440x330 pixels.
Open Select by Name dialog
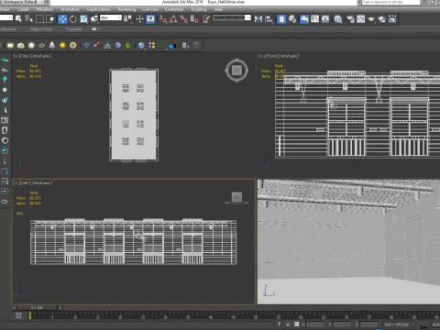28,19
